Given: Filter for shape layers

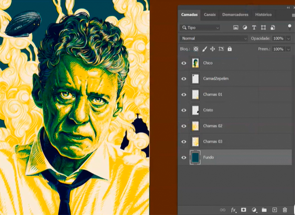Looking at the screenshot, I should point(263,28).
